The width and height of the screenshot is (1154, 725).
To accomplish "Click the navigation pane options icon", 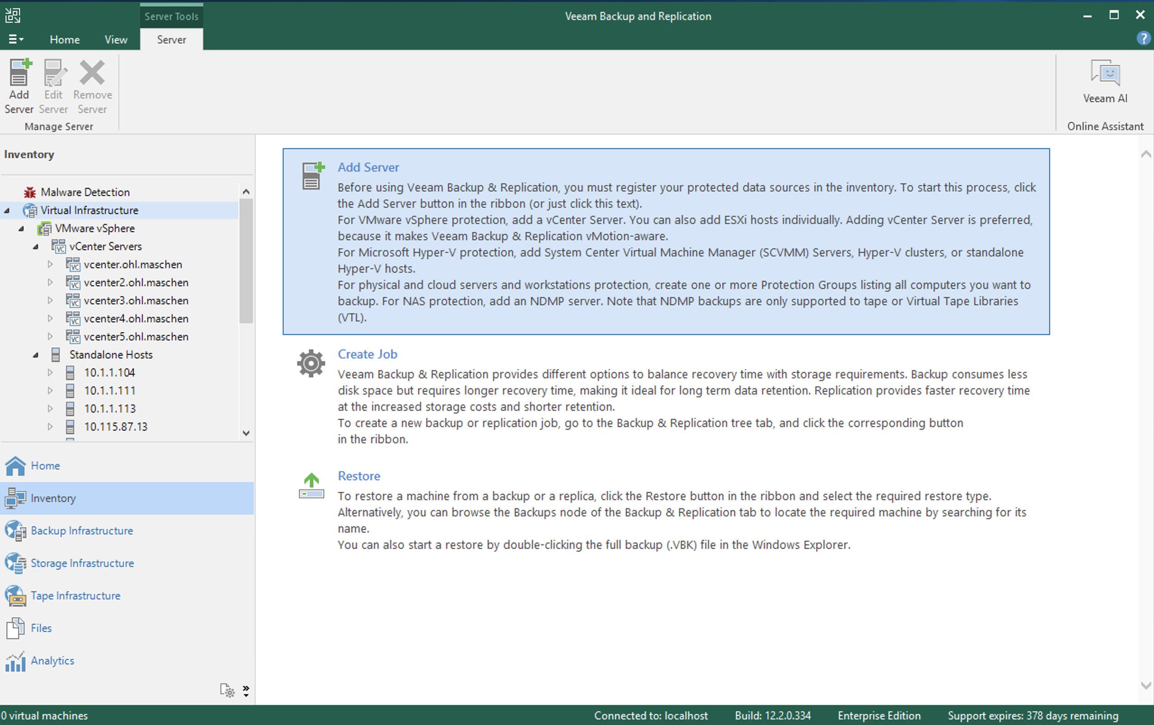I will 227,691.
